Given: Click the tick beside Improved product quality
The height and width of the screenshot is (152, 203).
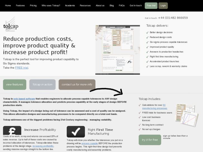Looking at the screenshot, I should point(147,47).
